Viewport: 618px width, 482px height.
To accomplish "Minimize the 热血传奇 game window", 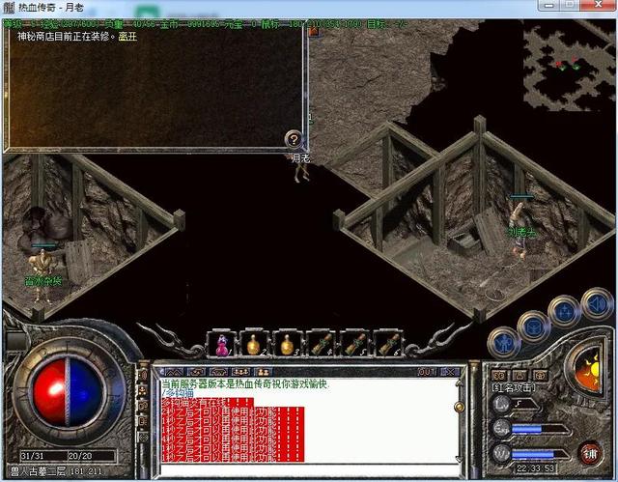I will pos(549,6).
